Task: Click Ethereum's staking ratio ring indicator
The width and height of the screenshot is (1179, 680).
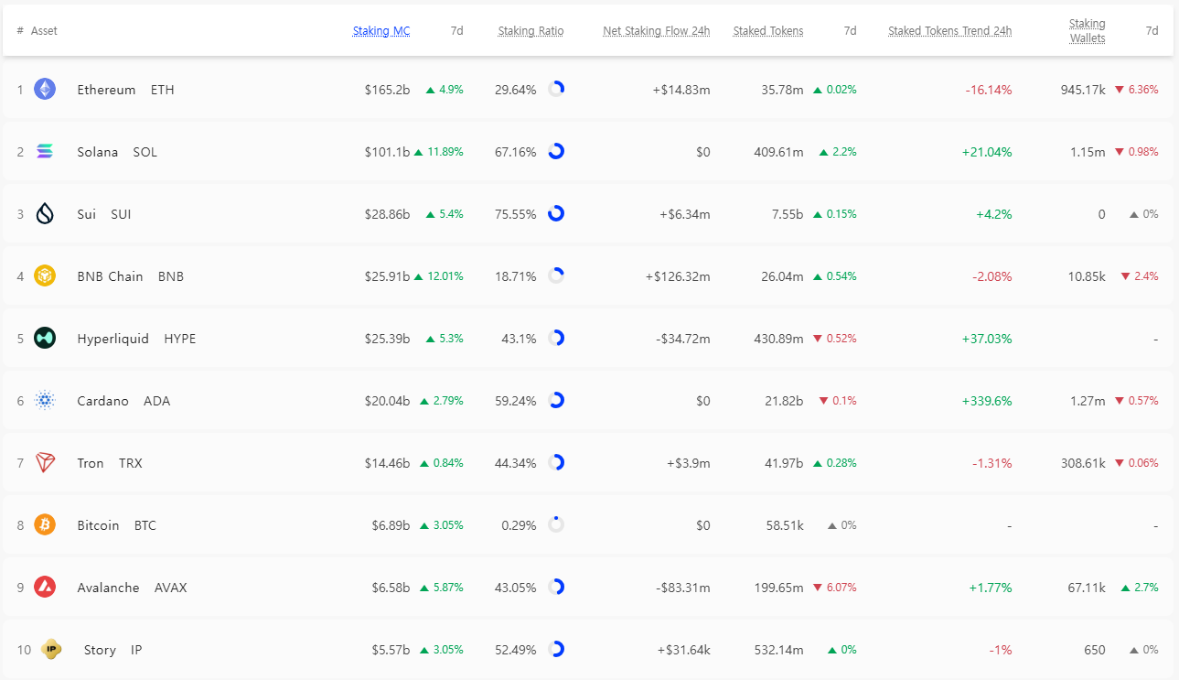Action: (556, 89)
